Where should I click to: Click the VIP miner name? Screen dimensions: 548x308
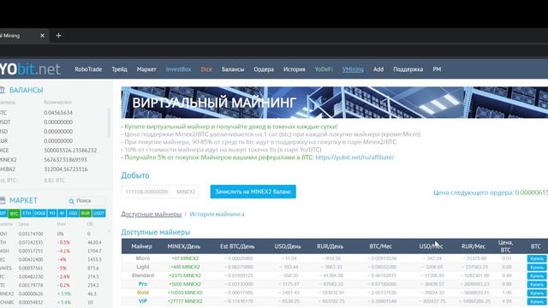tap(143, 301)
